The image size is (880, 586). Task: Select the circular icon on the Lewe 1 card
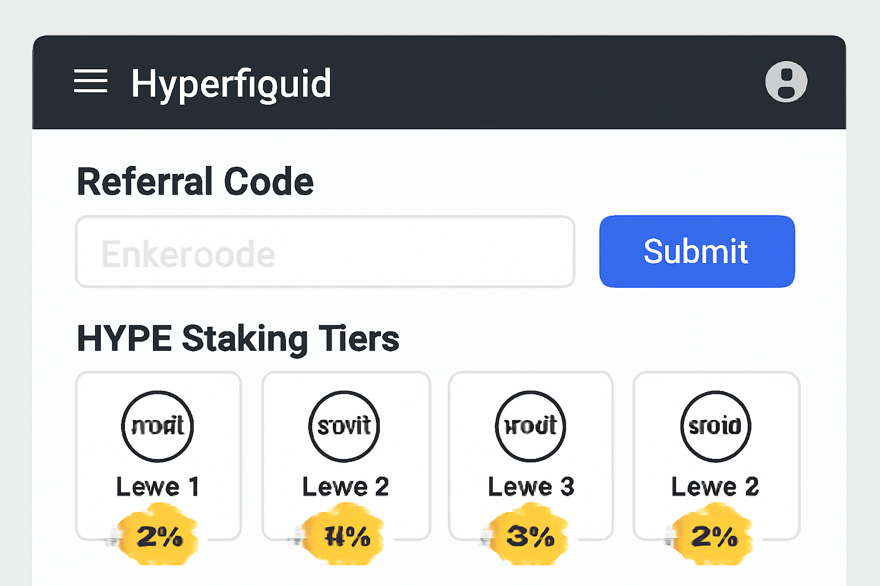158,426
